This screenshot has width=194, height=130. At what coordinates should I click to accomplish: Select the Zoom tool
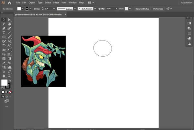click(9, 76)
